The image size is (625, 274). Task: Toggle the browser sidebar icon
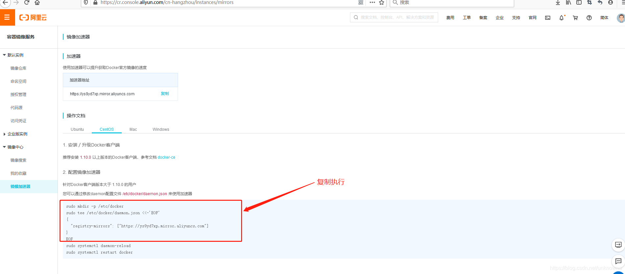click(579, 2)
